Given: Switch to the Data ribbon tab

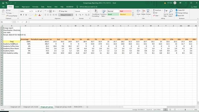Looking at the screenshot, I should pyautogui.click(x=43, y=7).
